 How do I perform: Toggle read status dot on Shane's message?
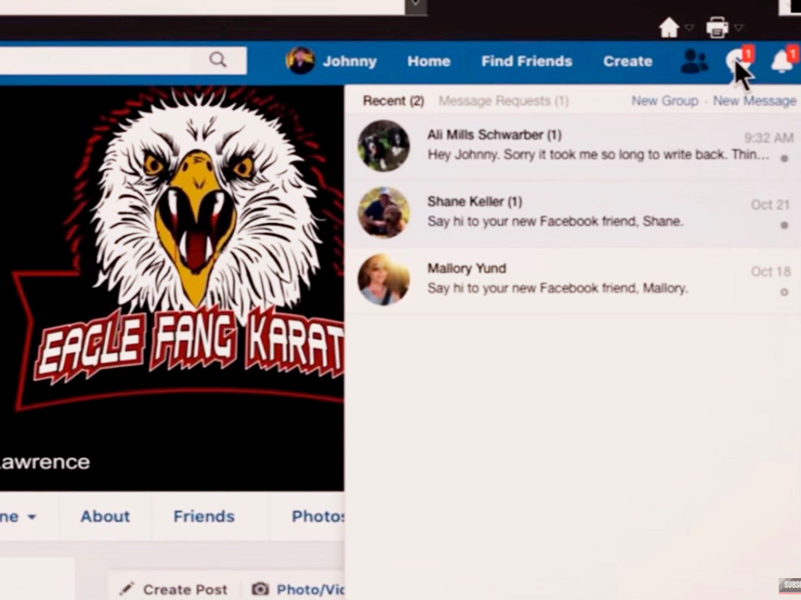point(784,225)
